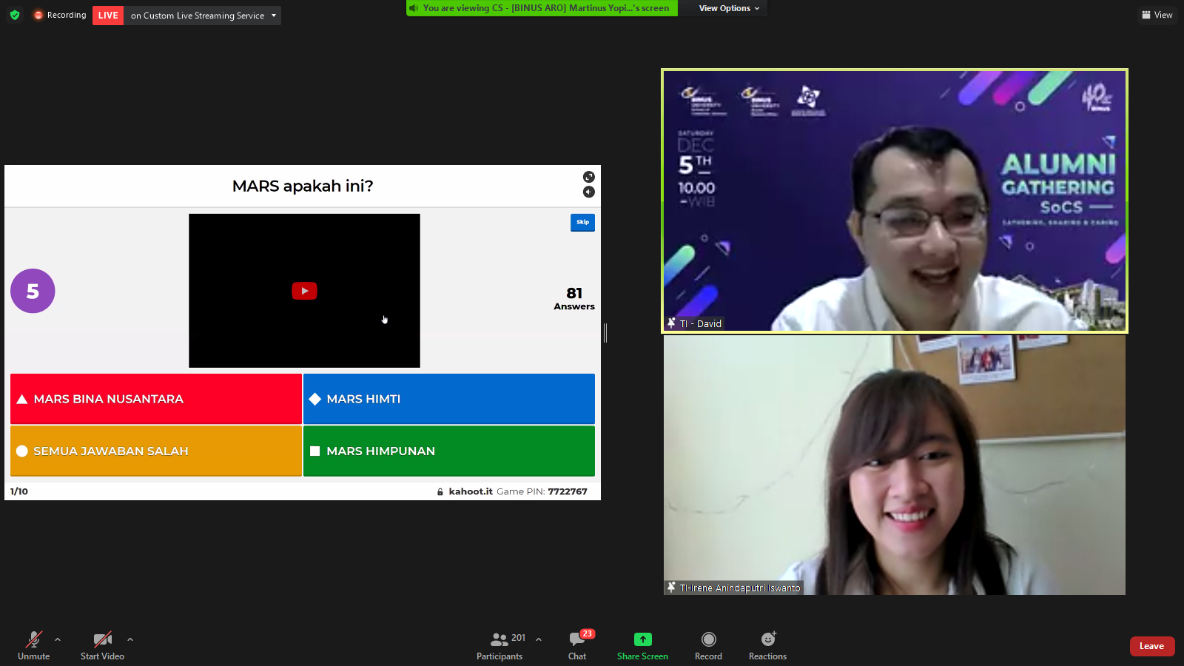This screenshot has width=1184, height=666.
Task: Click the Kahoot sound icon below fullscreen
Action: [588, 192]
